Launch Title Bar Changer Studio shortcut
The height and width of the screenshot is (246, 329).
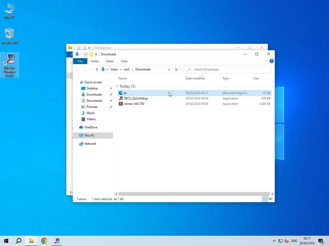(10, 65)
